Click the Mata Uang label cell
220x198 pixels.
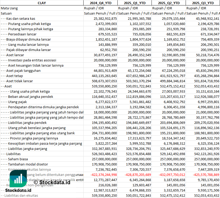tap(9, 8)
